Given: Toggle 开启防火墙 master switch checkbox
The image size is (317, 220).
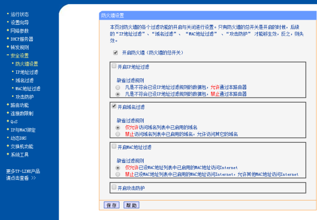Looking at the screenshot, I should (115, 53).
